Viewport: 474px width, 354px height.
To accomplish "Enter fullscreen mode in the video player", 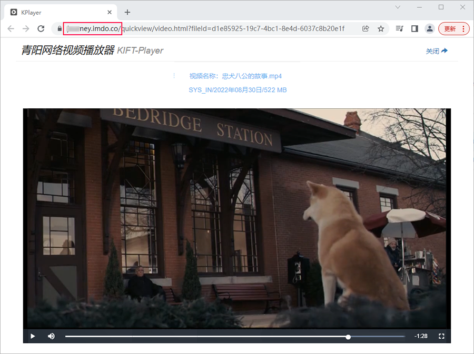I will pos(441,336).
